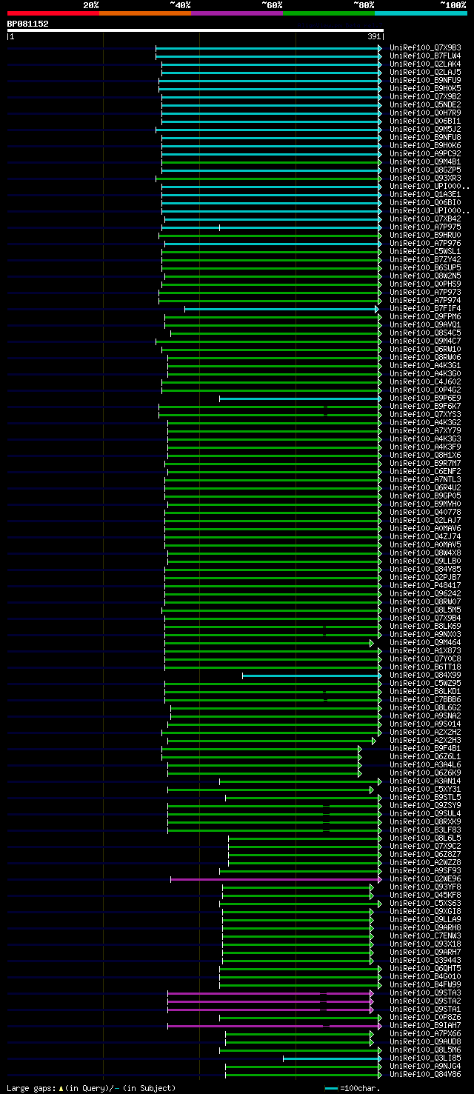Click the cyan alignment bar for Q84X99
Screen dimensions: 474x1094
(x=313, y=676)
